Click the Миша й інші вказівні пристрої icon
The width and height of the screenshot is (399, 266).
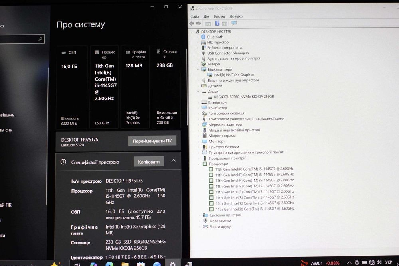(204, 130)
